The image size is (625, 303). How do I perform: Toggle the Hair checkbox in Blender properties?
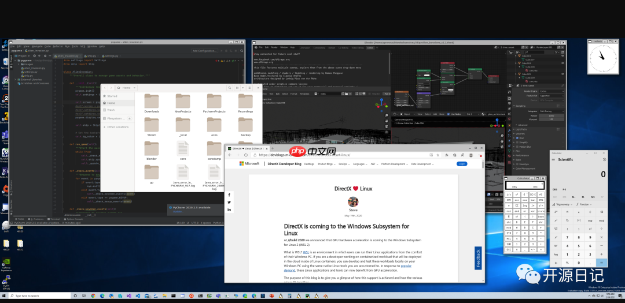tap(517, 138)
